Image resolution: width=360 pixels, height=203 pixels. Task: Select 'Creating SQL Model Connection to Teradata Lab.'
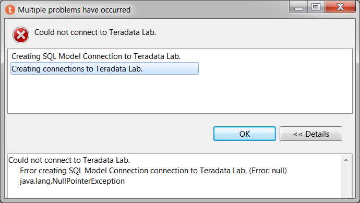pos(96,56)
